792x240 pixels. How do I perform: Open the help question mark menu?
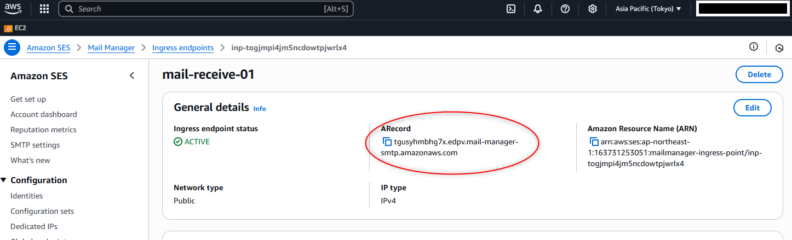point(565,9)
